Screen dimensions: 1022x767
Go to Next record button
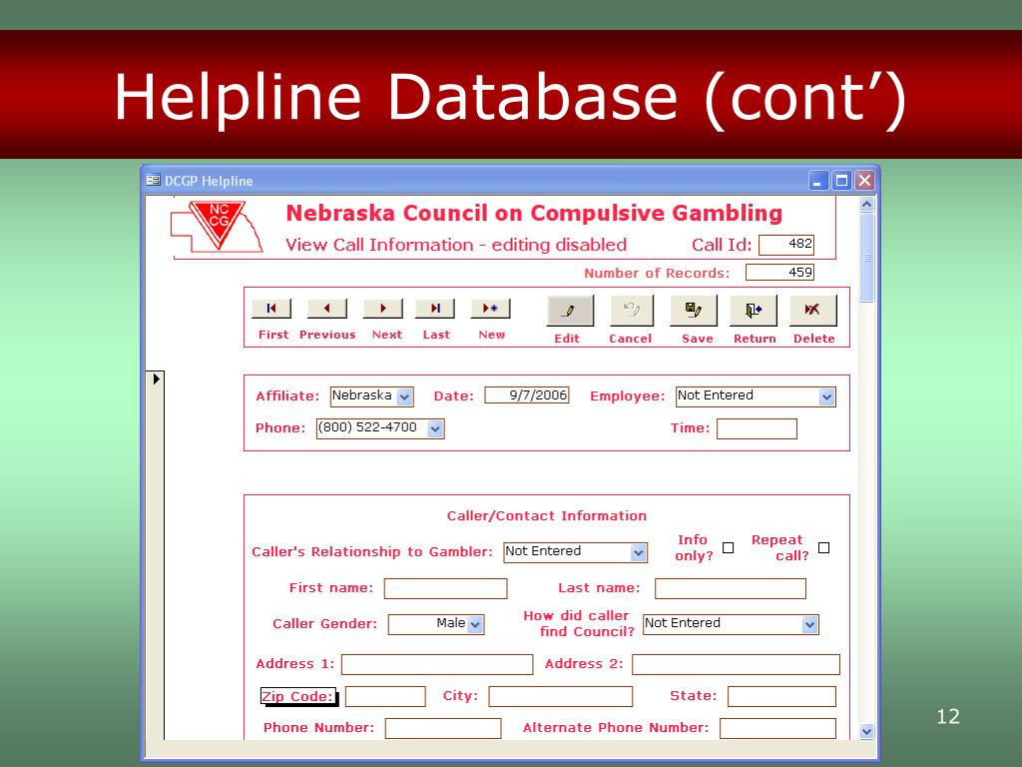pyautogui.click(x=382, y=309)
